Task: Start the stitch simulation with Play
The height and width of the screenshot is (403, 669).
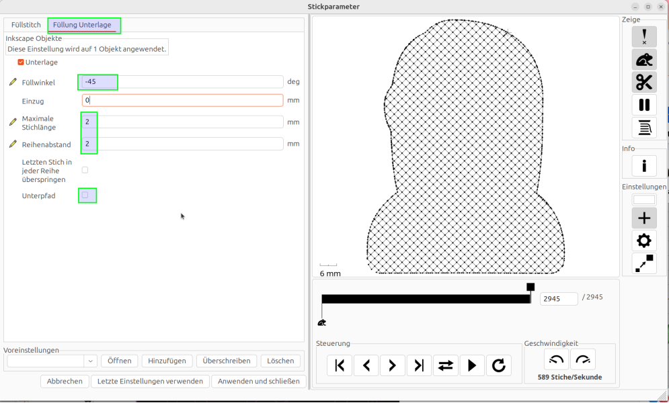Action: pos(472,365)
